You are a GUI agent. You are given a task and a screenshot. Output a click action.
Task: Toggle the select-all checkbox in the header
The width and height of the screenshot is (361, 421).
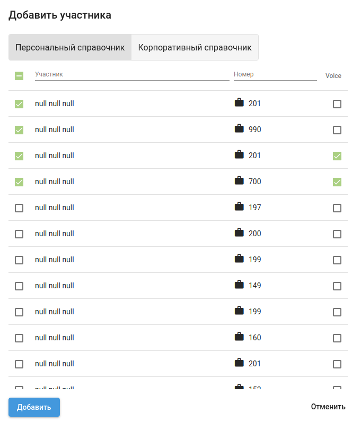19,76
